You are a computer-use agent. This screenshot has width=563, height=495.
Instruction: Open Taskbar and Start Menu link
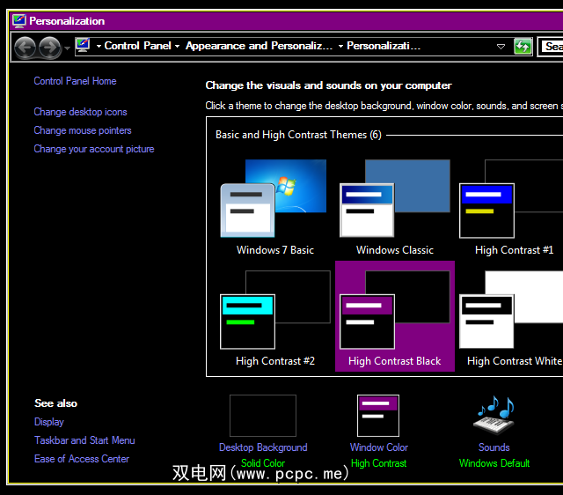(84, 440)
